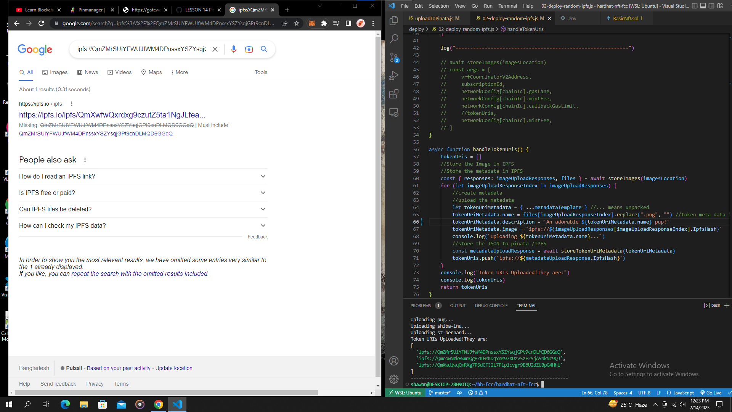Reload the Chrome page

41,23
